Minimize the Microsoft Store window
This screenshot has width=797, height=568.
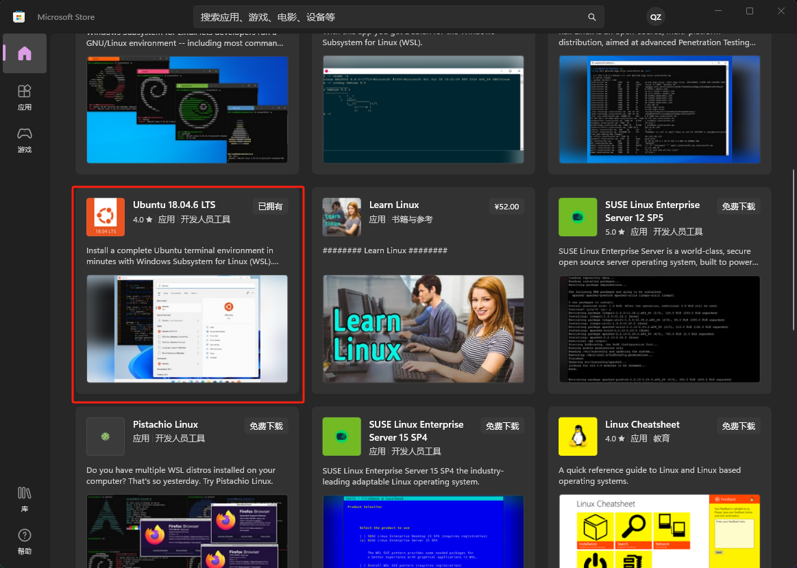tap(718, 11)
